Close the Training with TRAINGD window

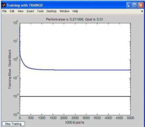(x=141, y=5)
